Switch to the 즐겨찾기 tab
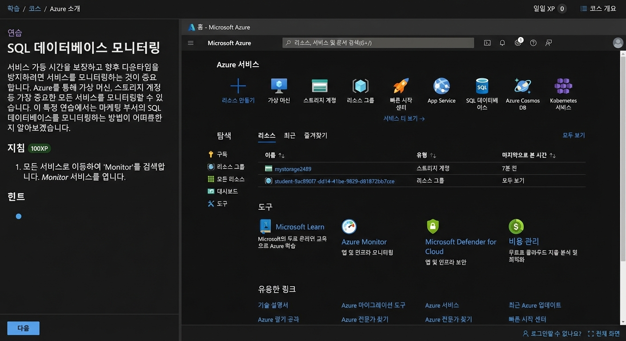The height and width of the screenshot is (341, 626). tap(316, 135)
